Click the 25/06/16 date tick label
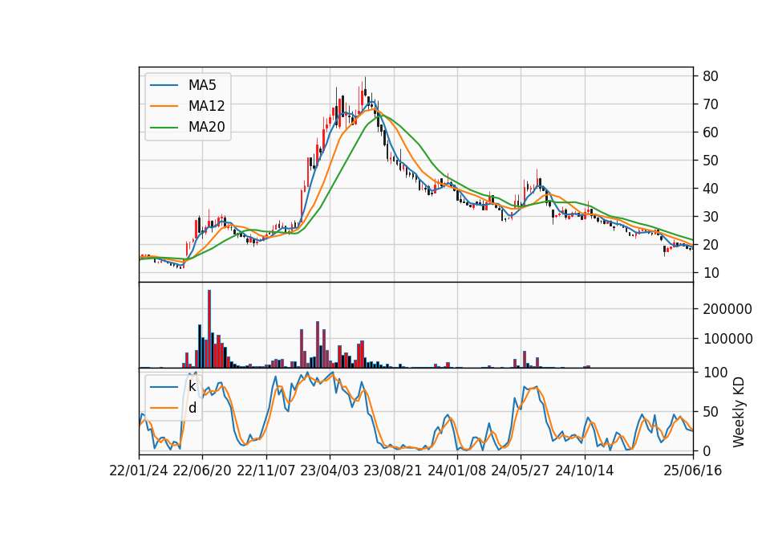Viewport: 770px width, 554px height. [693, 470]
